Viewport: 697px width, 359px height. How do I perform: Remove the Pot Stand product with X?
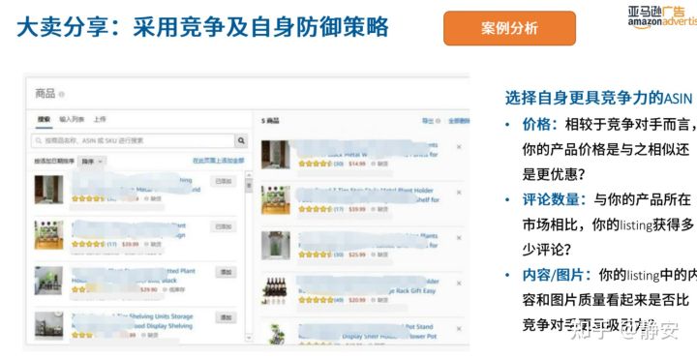pos(459,329)
